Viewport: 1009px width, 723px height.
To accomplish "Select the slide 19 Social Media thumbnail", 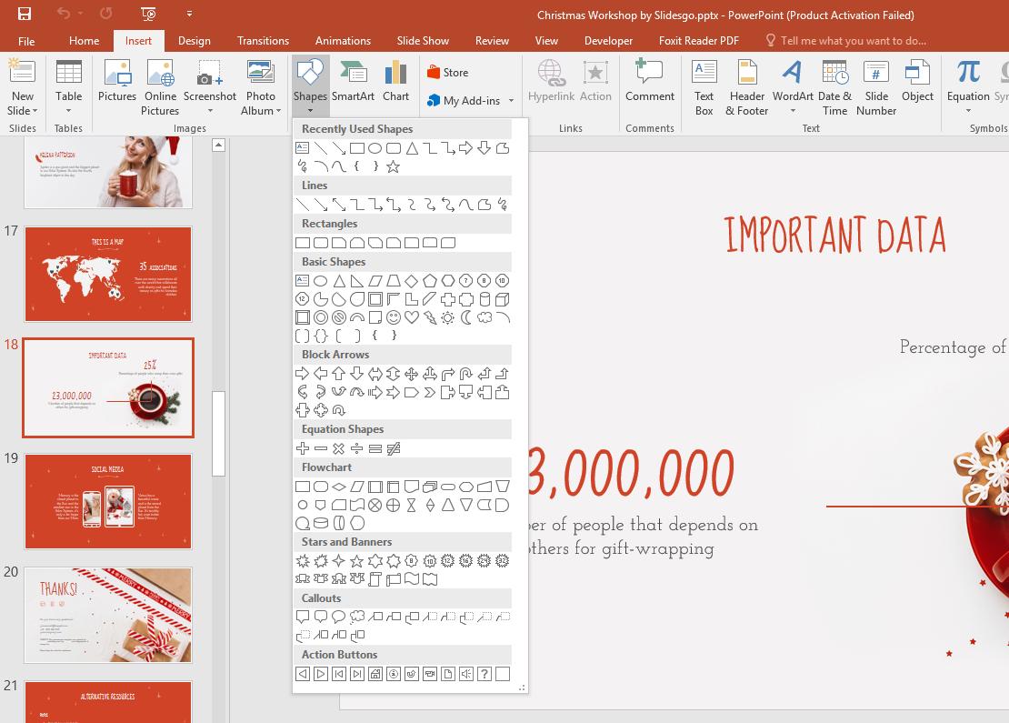I will 108,501.
